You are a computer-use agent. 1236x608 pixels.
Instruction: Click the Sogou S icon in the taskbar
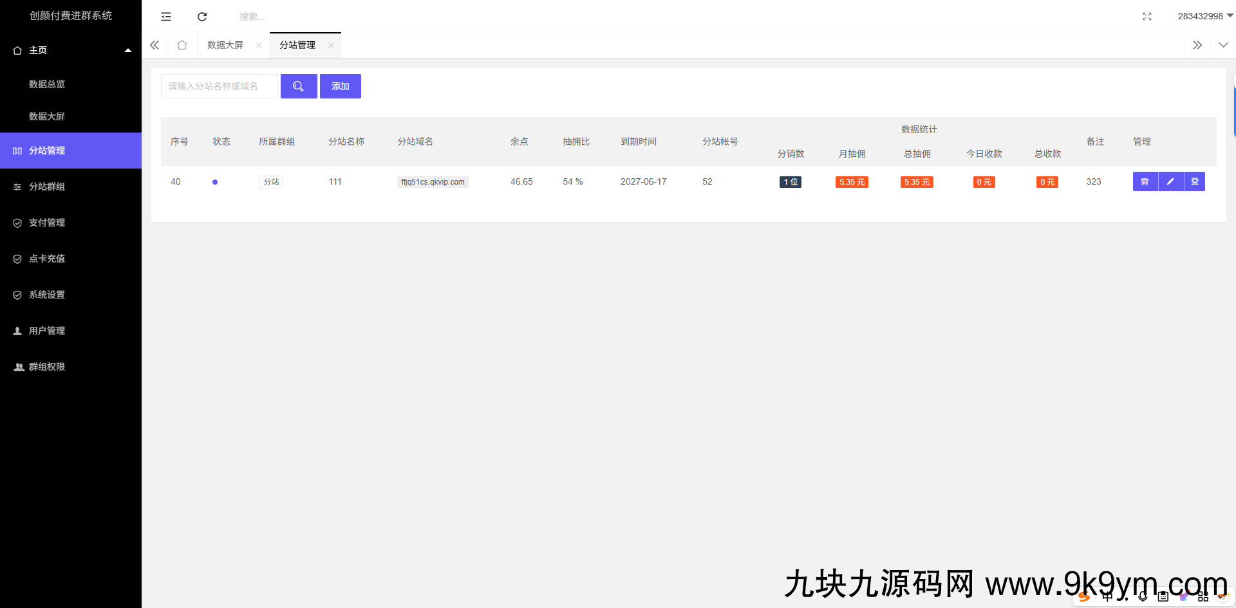pos(1084,597)
